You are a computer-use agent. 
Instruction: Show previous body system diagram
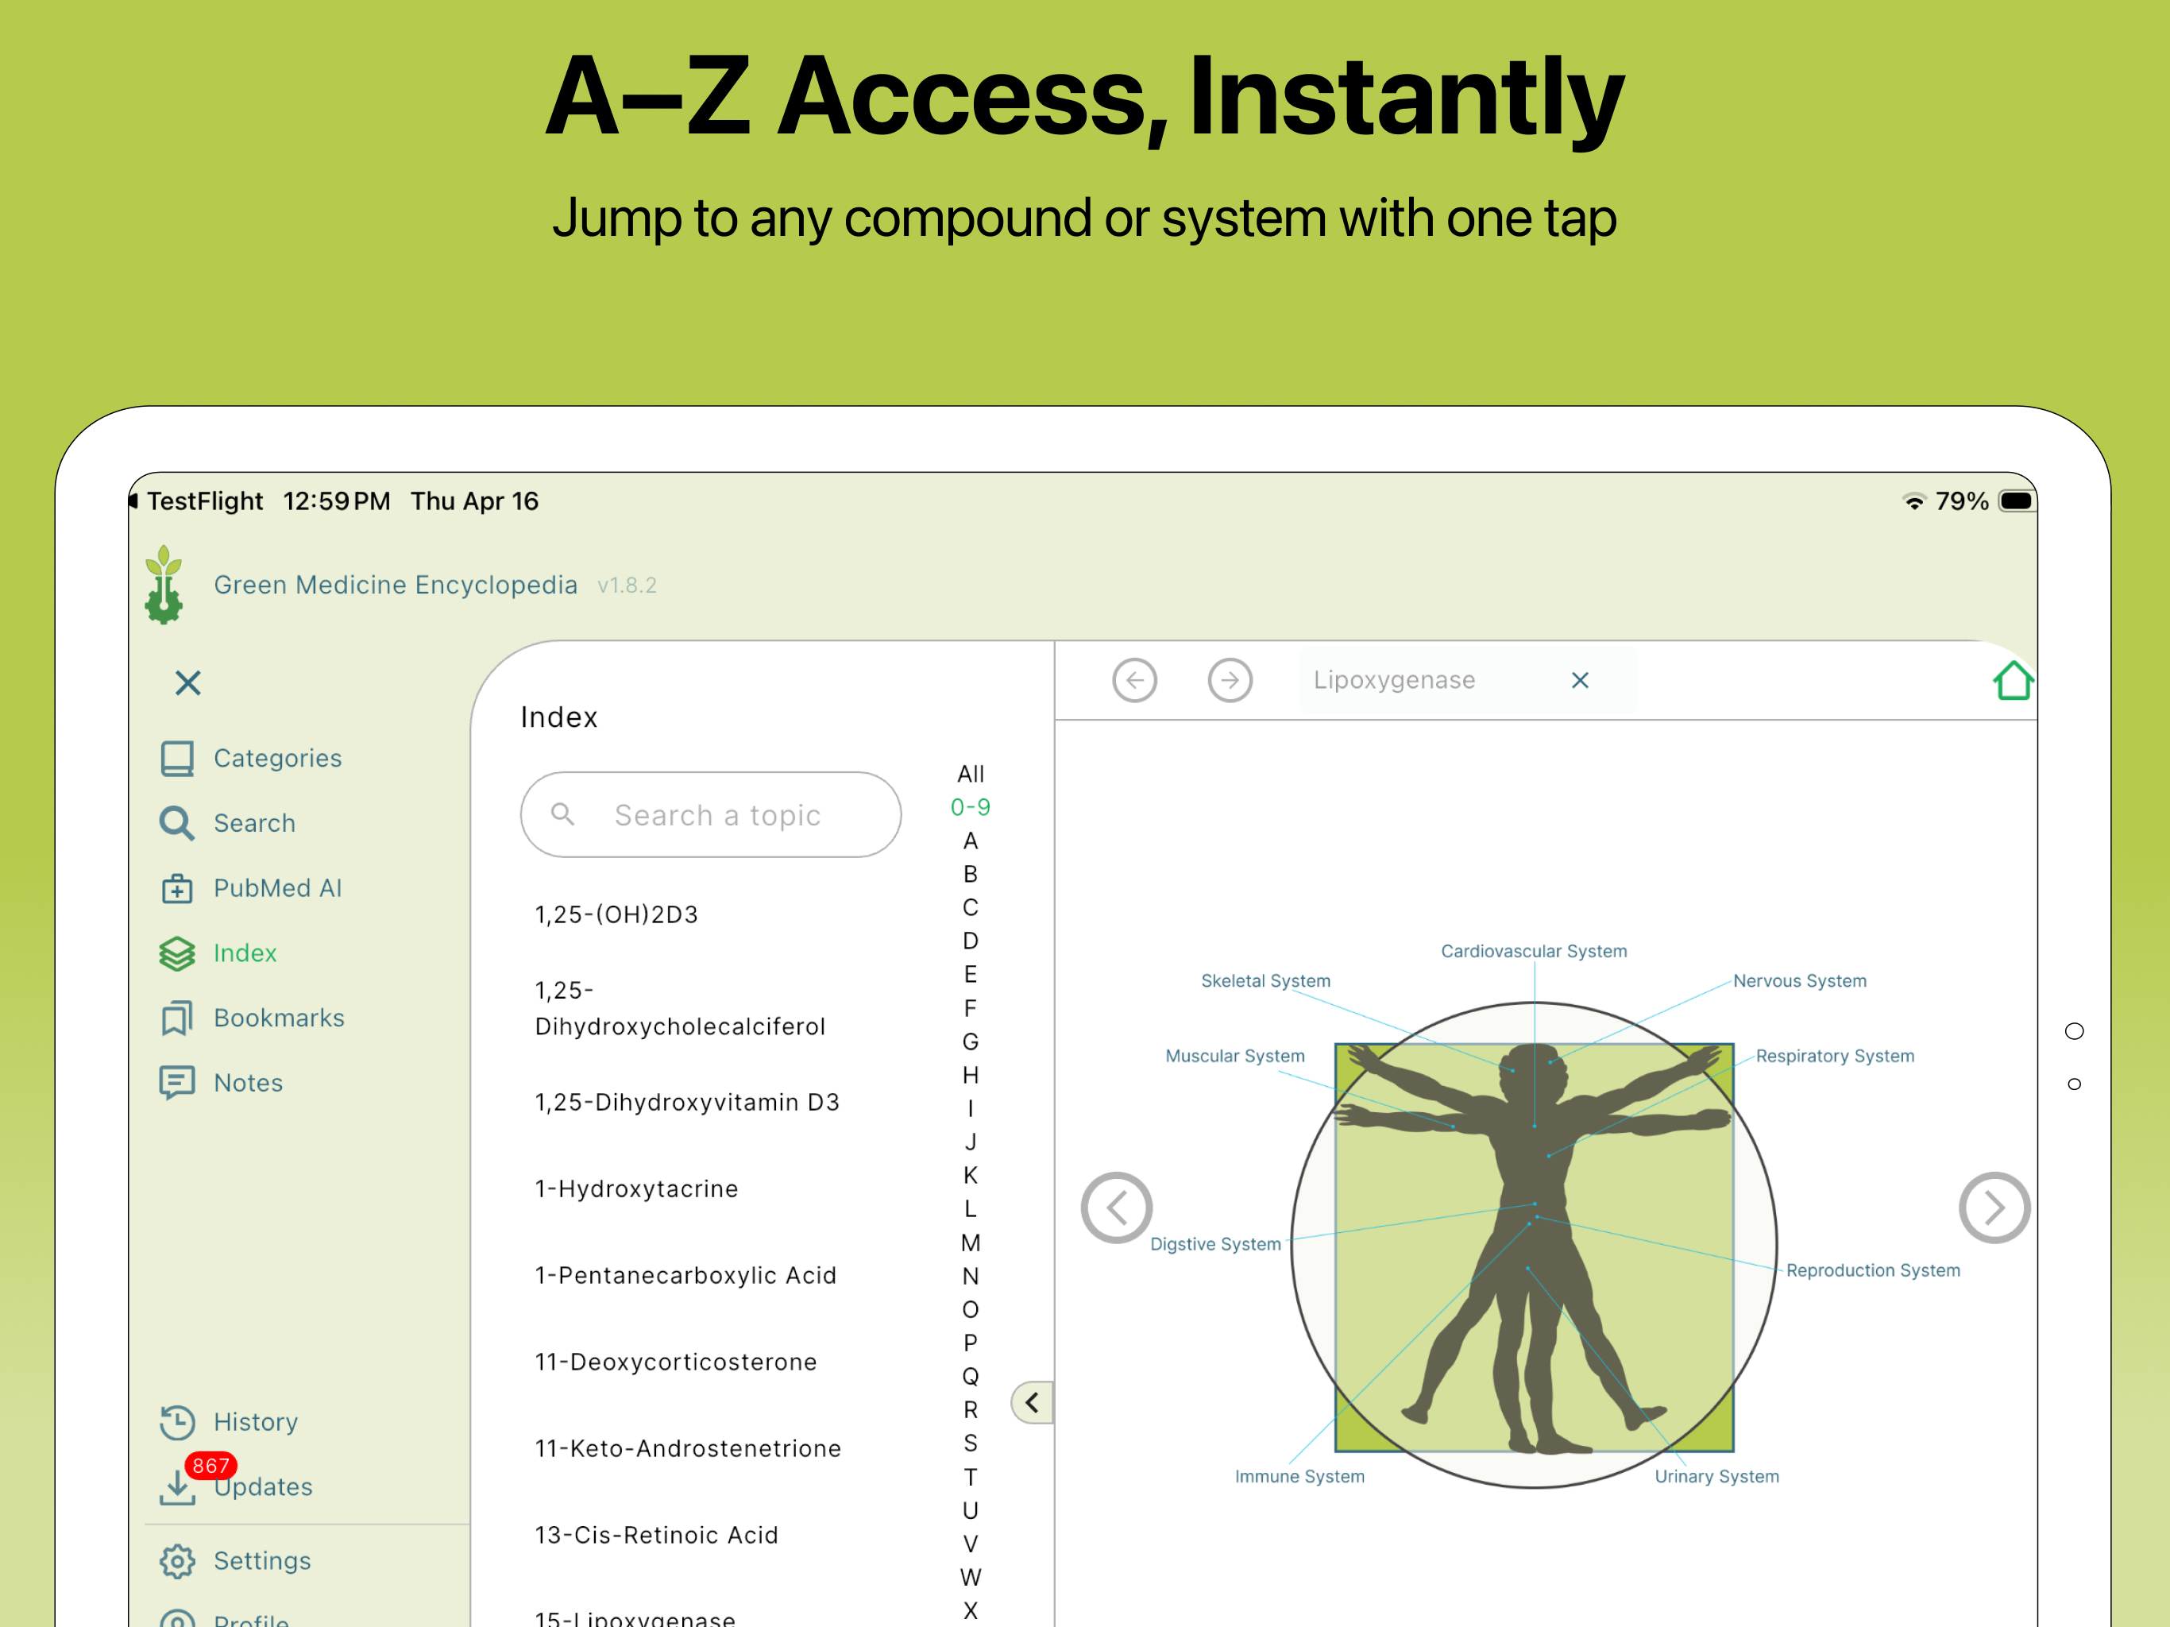point(1115,1207)
